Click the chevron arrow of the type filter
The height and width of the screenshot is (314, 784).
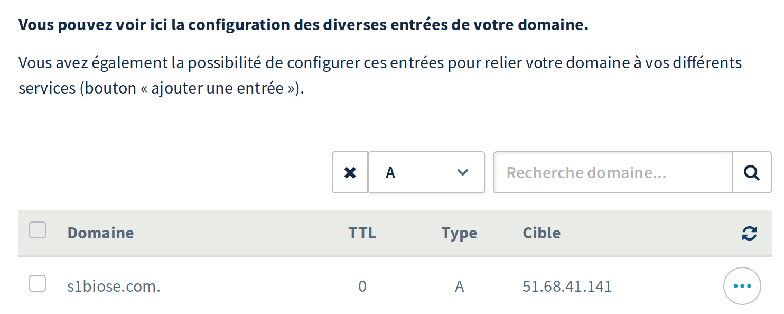click(x=463, y=172)
